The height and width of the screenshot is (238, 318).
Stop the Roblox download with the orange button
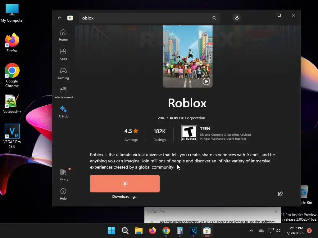125,183
